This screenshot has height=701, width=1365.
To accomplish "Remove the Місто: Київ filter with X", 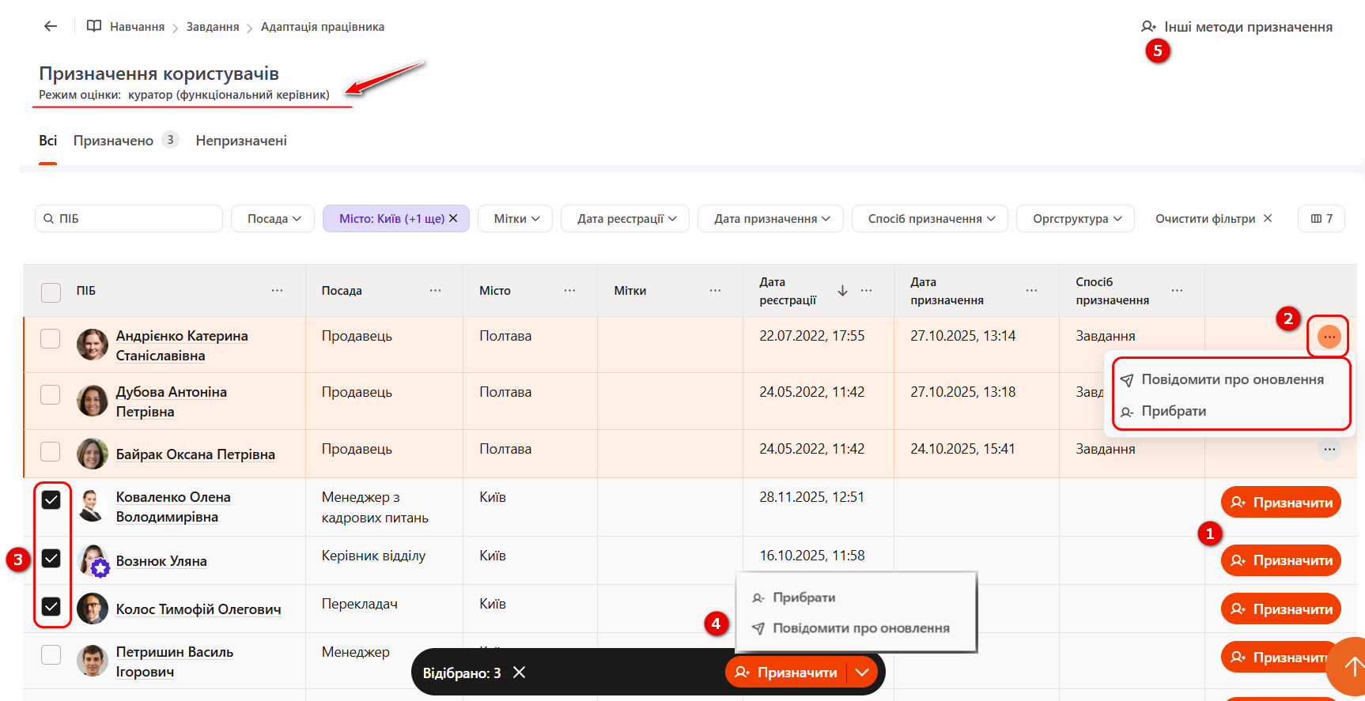I will pos(453,219).
